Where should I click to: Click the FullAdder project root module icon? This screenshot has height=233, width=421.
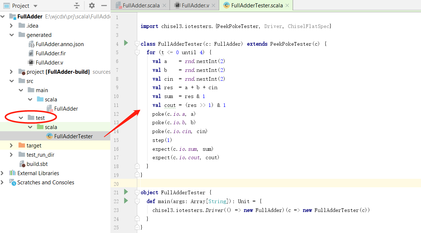coord(13,17)
